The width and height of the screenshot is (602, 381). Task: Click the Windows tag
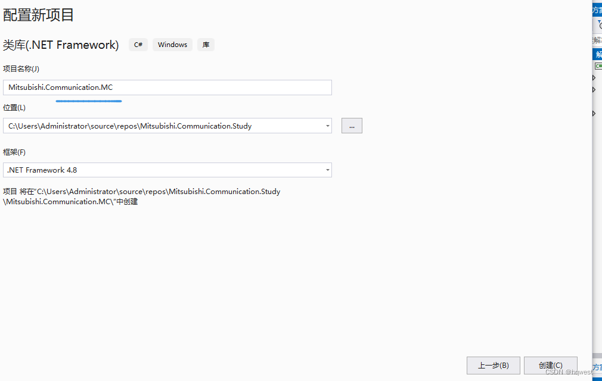tap(172, 45)
